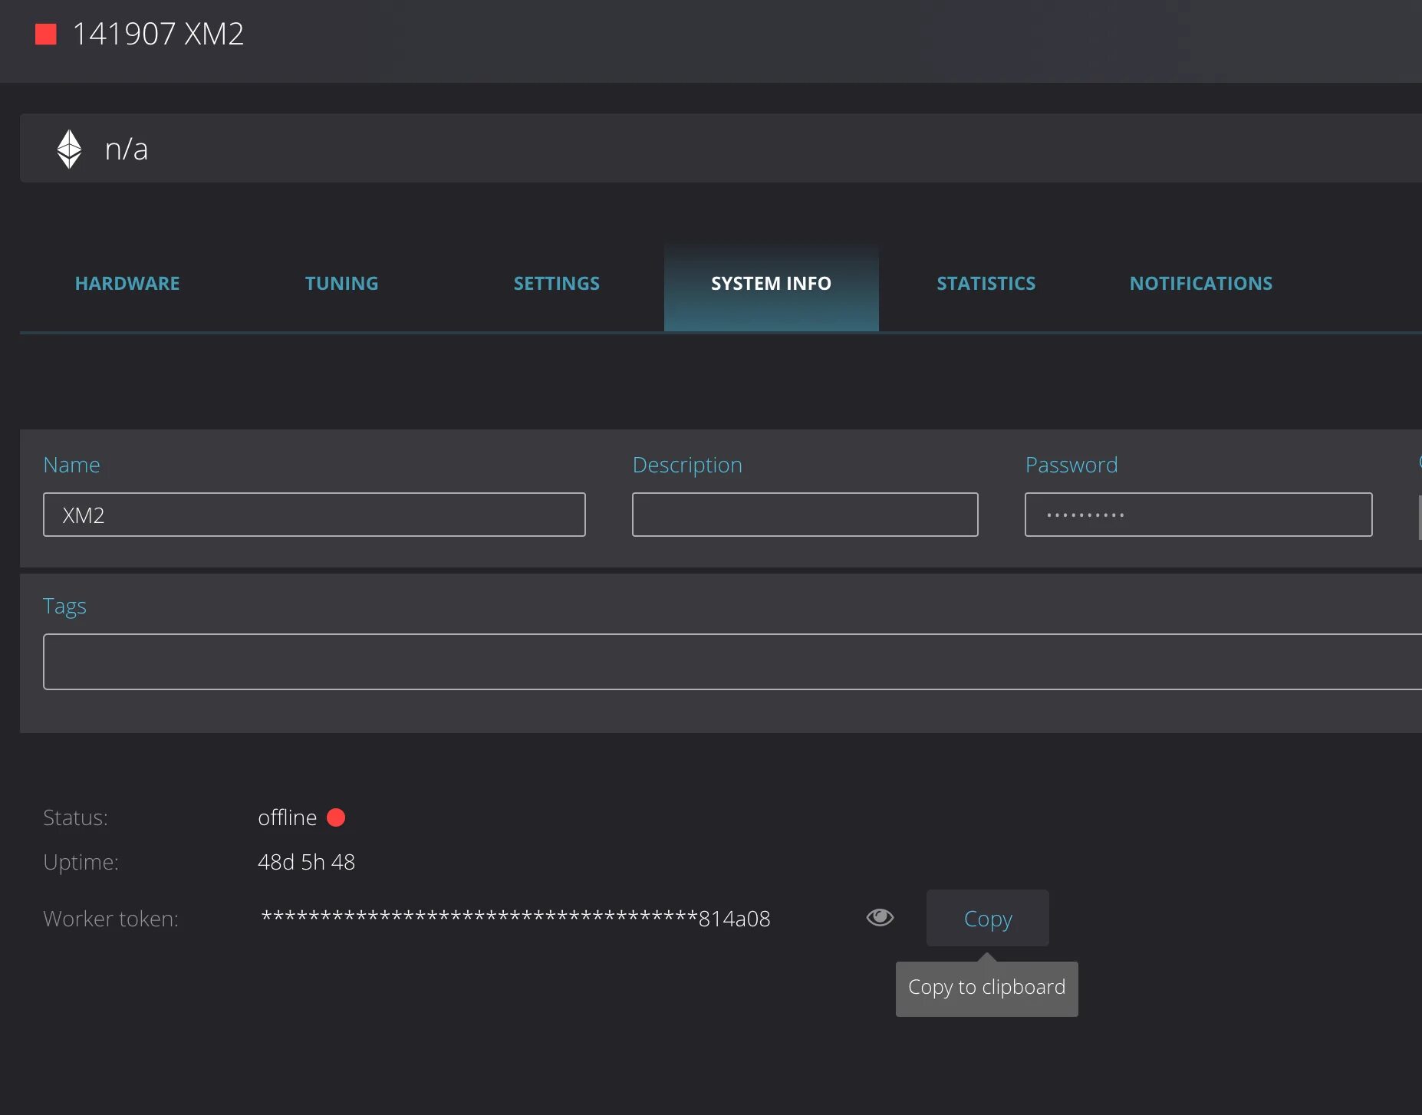This screenshot has height=1115, width=1422.
Task: Click the Tags input box
Action: pyautogui.click(x=732, y=662)
